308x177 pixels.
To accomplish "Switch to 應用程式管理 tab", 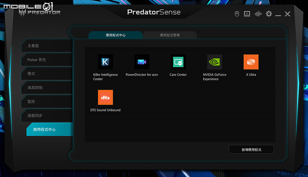I will [170, 35].
